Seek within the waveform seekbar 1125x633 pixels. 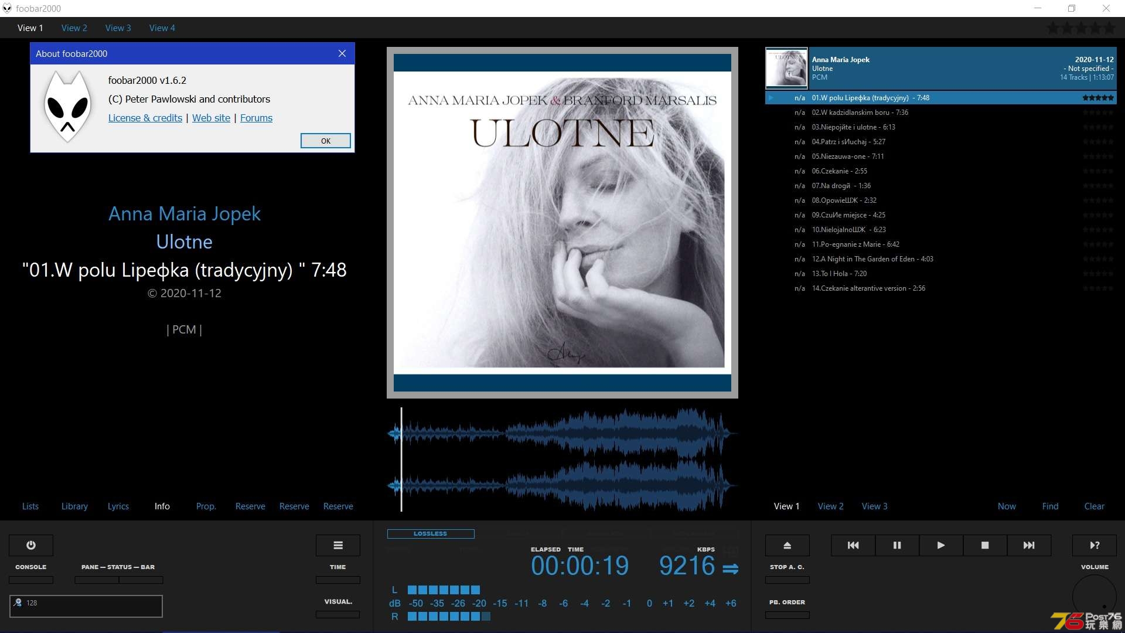pyautogui.click(x=562, y=459)
